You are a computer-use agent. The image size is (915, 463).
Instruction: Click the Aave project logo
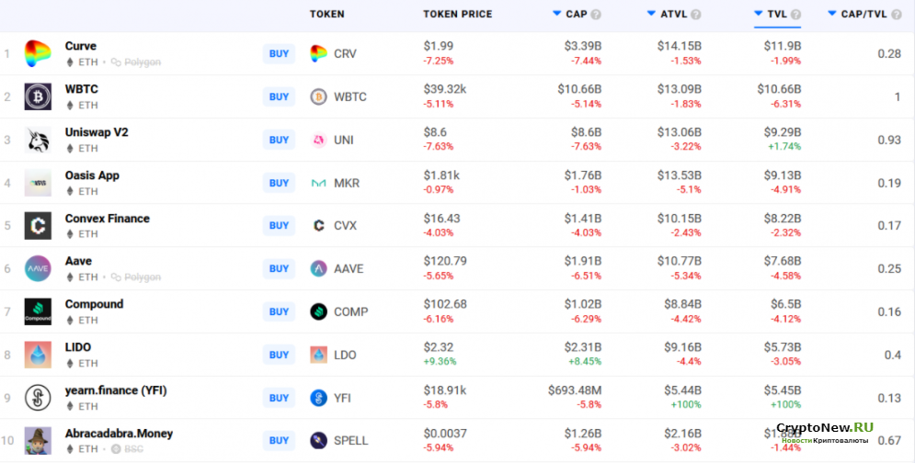pyautogui.click(x=38, y=269)
